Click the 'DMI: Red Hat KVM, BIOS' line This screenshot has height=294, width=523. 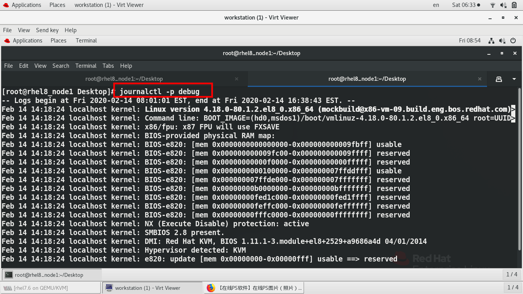[x=214, y=242]
